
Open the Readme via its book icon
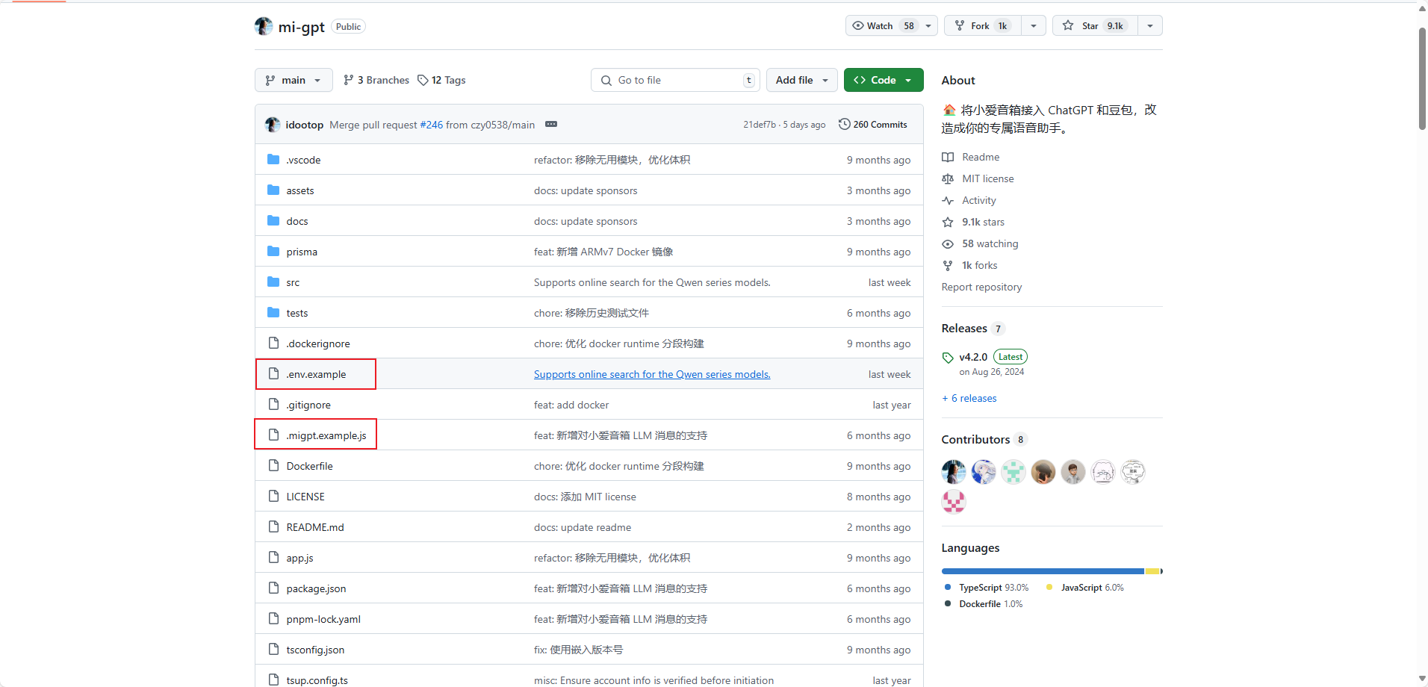coord(947,157)
